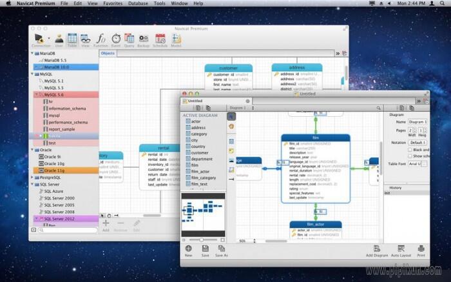Select the relation line tool in model toolbar
Image resolution: width=451 pixels, height=282 pixels.
pos(231,179)
